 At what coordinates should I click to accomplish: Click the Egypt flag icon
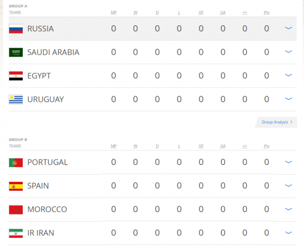pos(16,76)
